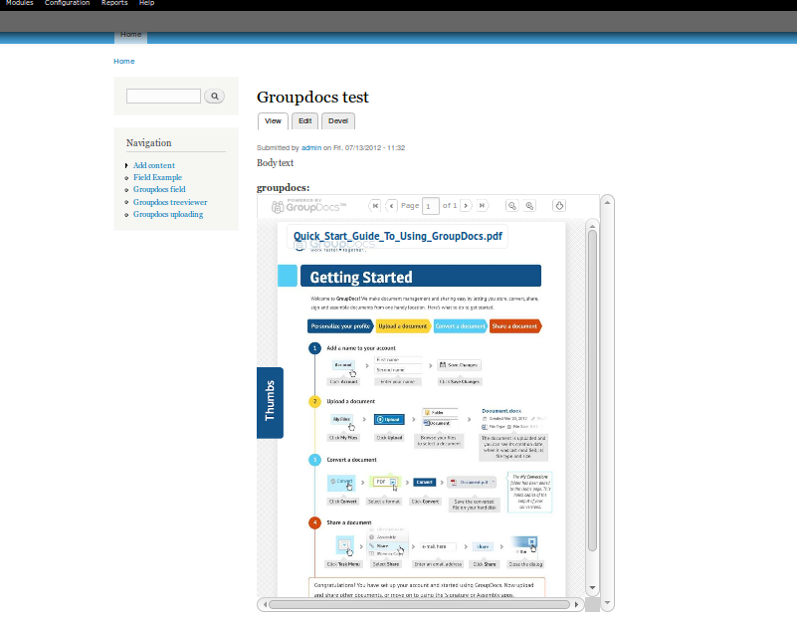This screenshot has width=797, height=619.
Task: Open the Configuration menu
Action: coord(67,3)
